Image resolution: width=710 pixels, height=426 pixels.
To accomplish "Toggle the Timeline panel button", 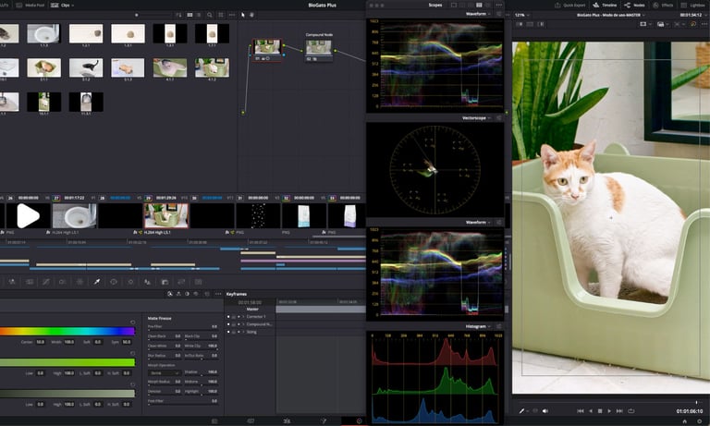I will tap(605, 6).
